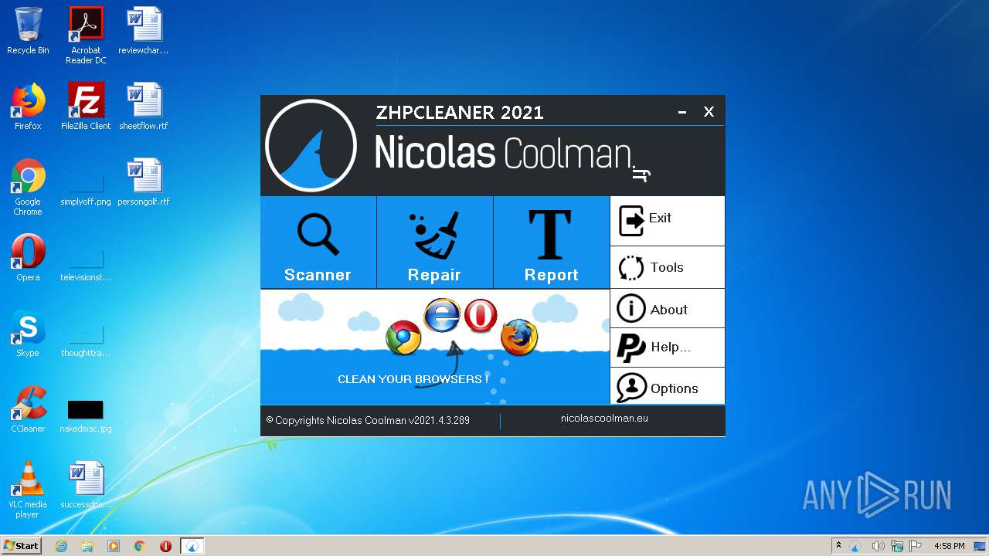Screen dimensions: 989x556
Task: Open the clock showing 4:58 PM
Action: tap(949, 546)
